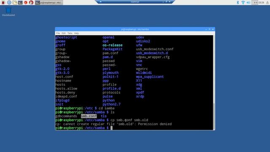Click the 'hosts.deny' file name
The image size is (270, 152).
65,92
